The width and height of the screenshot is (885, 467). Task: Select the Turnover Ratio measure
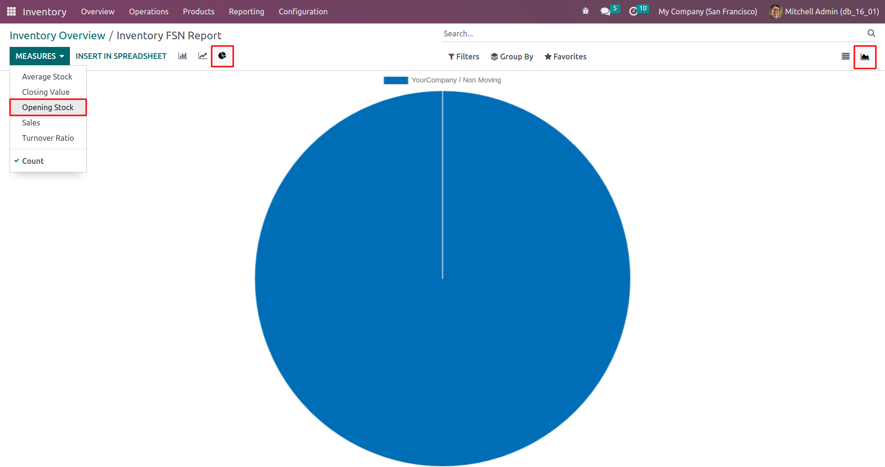(48, 138)
